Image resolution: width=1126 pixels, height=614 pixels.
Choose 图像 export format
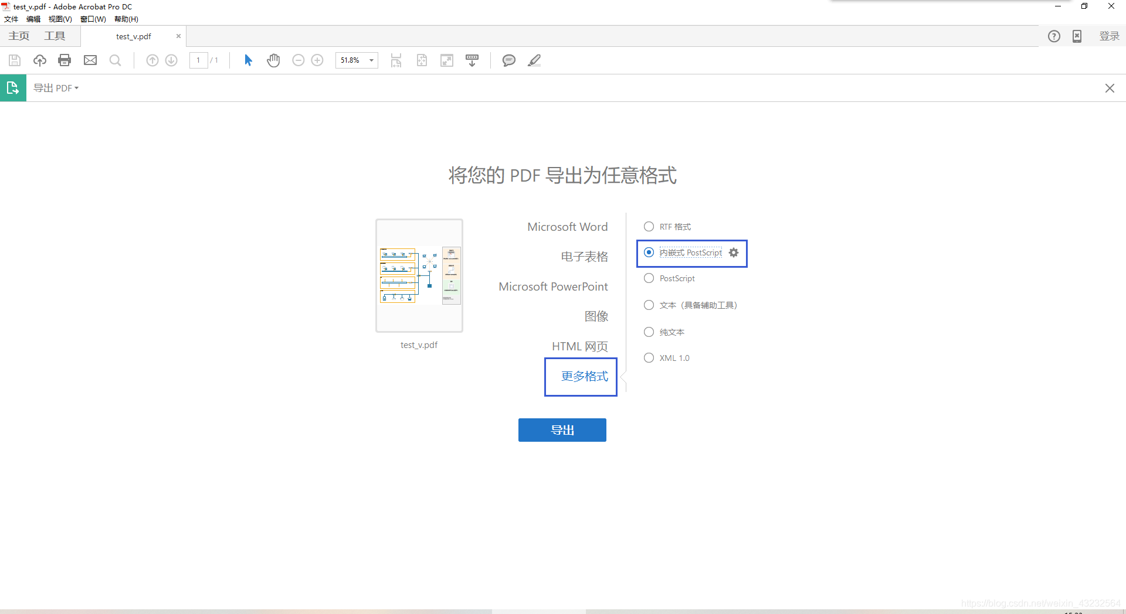coord(596,316)
